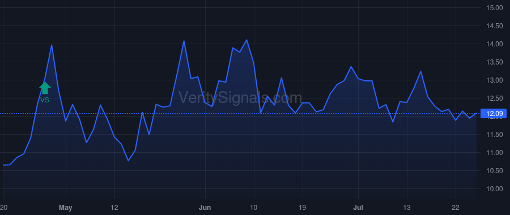Image resolution: width=510 pixels, height=215 pixels.
Task: Click the 12 date axis label
Action: click(x=114, y=208)
